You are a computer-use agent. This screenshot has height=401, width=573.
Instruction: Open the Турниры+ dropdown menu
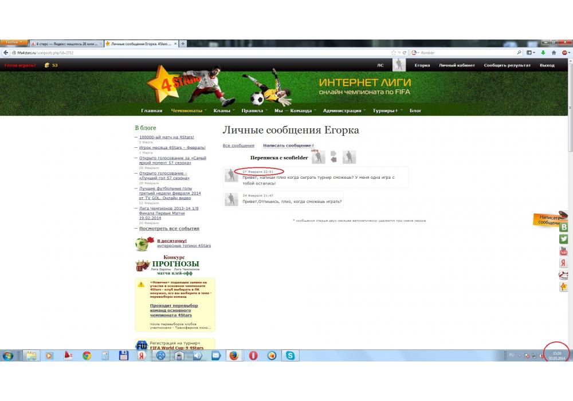(386, 111)
